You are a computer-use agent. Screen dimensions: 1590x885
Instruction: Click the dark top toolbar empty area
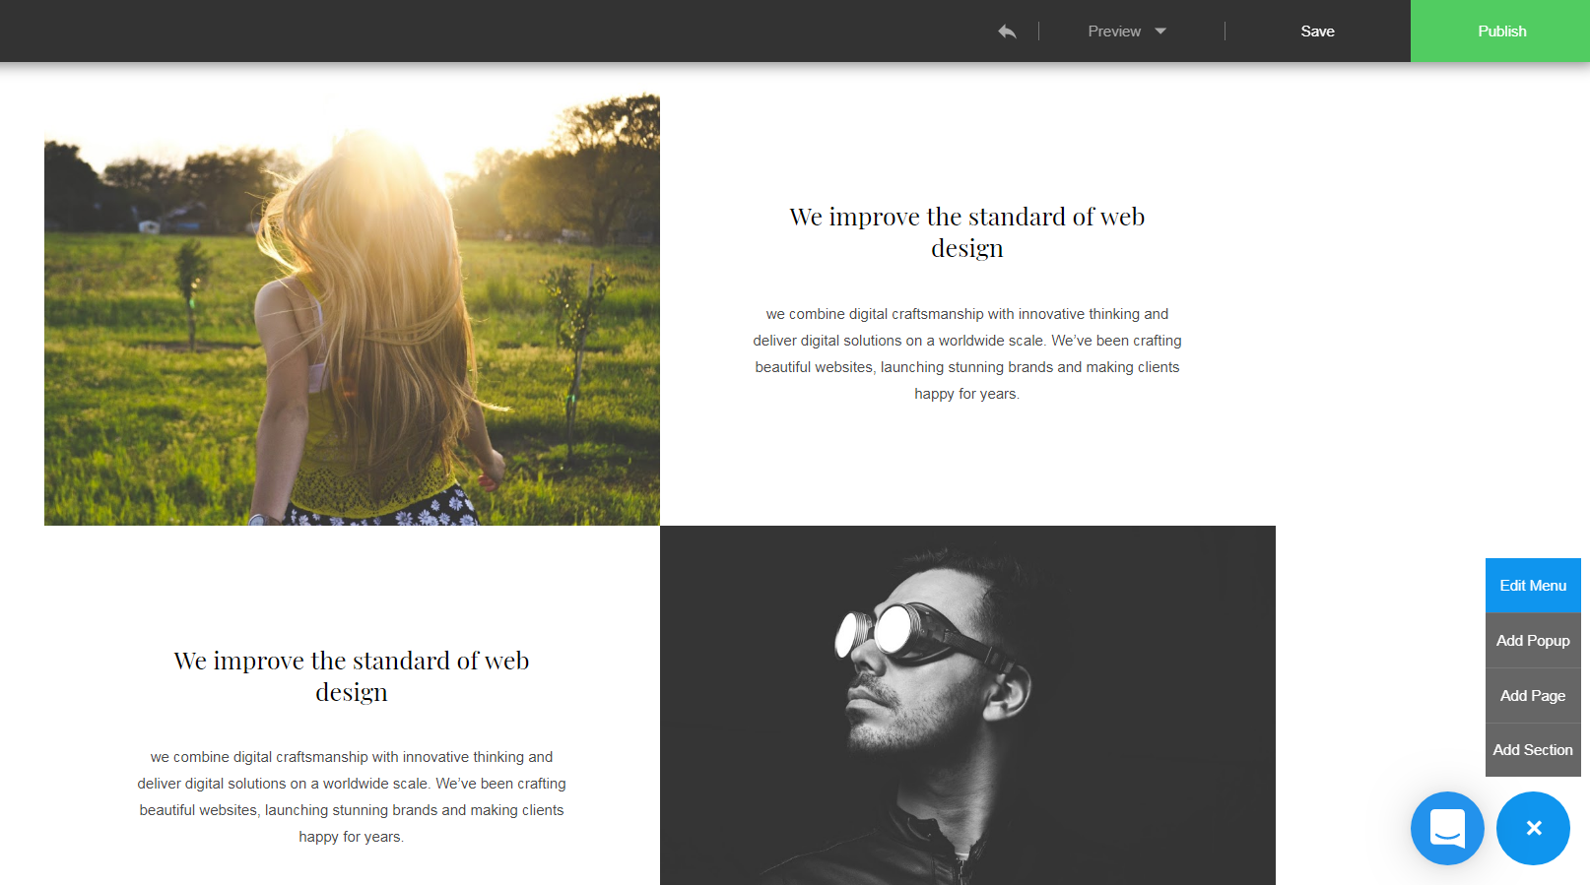[493, 32]
